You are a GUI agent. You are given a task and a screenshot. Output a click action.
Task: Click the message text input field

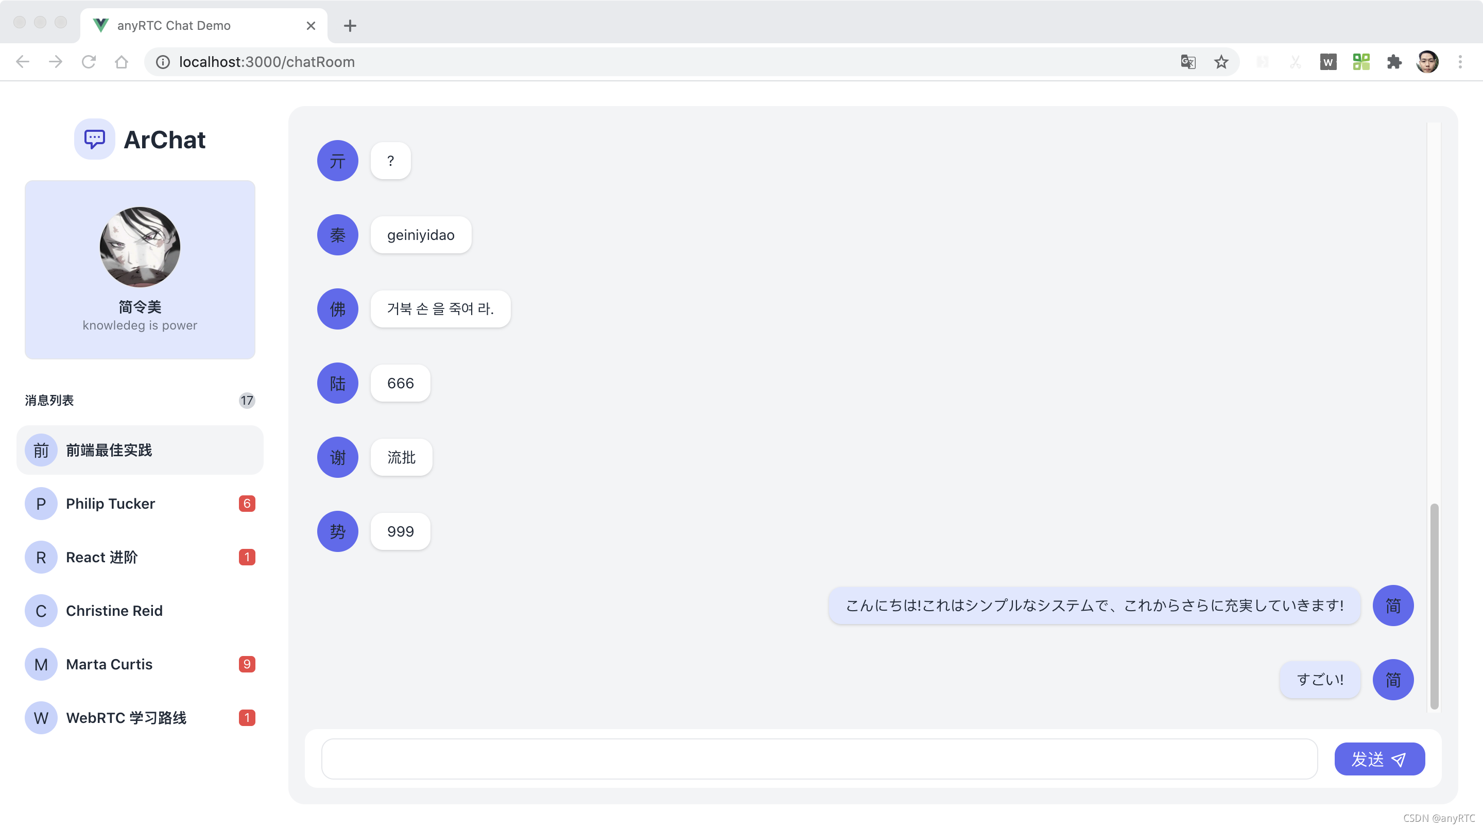(x=819, y=759)
